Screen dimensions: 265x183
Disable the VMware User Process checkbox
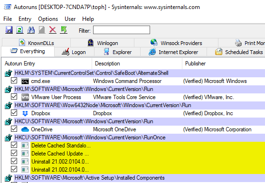pyautogui.click(x=14, y=97)
